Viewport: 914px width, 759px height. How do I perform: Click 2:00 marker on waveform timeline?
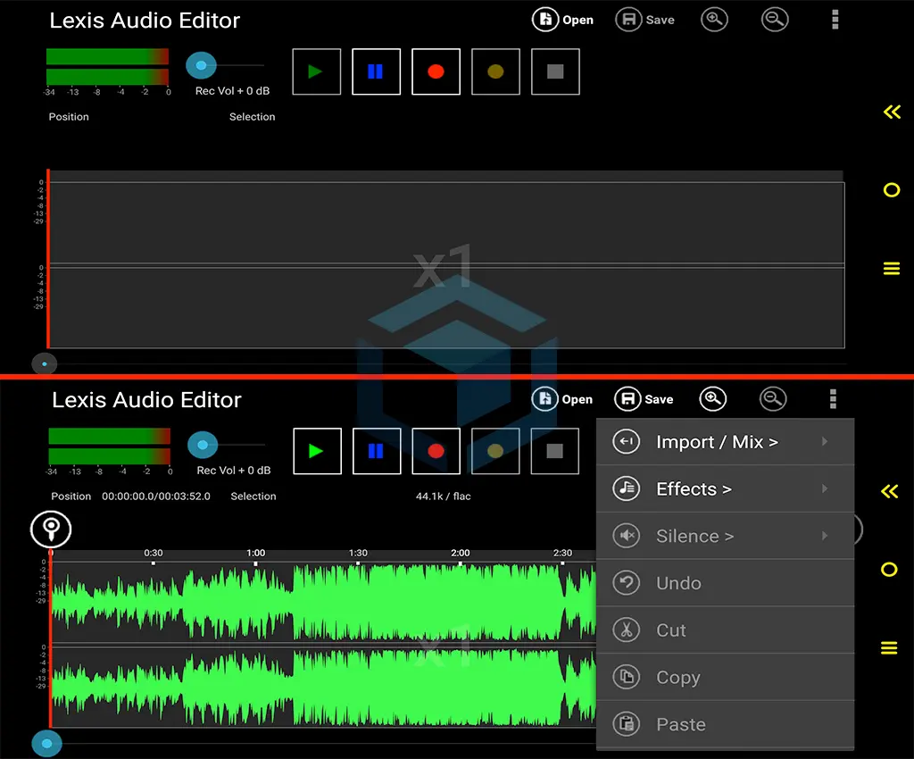[460, 553]
